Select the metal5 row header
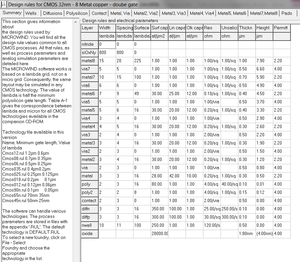Viewport: 300px width, 262px height. [x=90, y=110]
